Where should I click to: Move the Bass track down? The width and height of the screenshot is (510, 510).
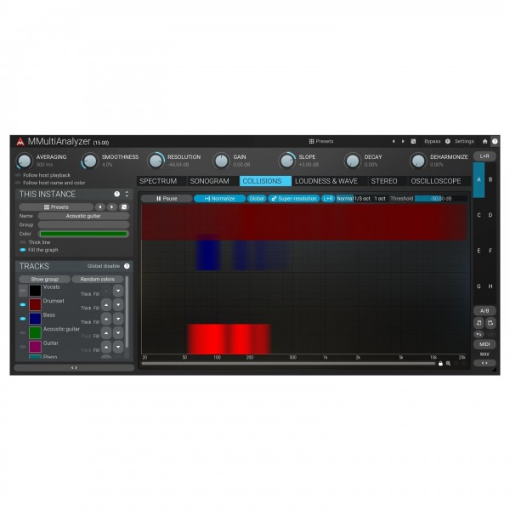118,319
